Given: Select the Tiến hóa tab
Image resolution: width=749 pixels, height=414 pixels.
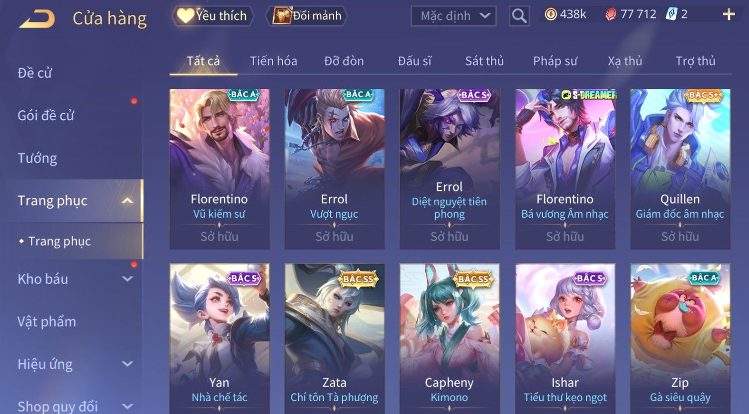Looking at the screenshot, I should (274, 61).
